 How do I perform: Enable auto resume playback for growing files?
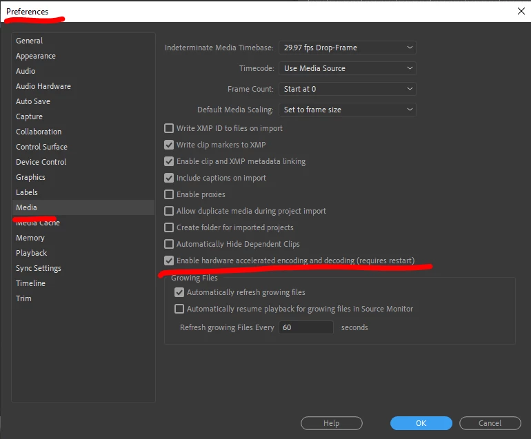[x=179, y=309]
